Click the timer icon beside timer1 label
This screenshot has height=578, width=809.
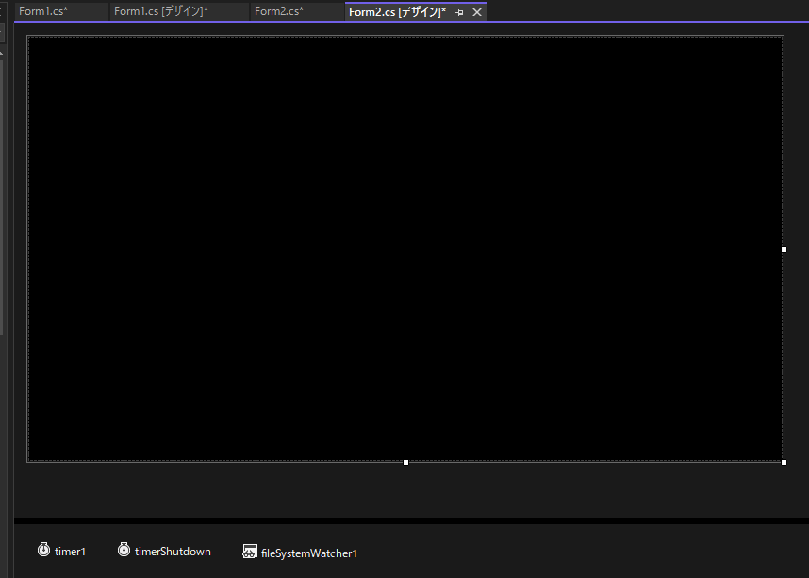pyautogui.click(x=43, y=550)
